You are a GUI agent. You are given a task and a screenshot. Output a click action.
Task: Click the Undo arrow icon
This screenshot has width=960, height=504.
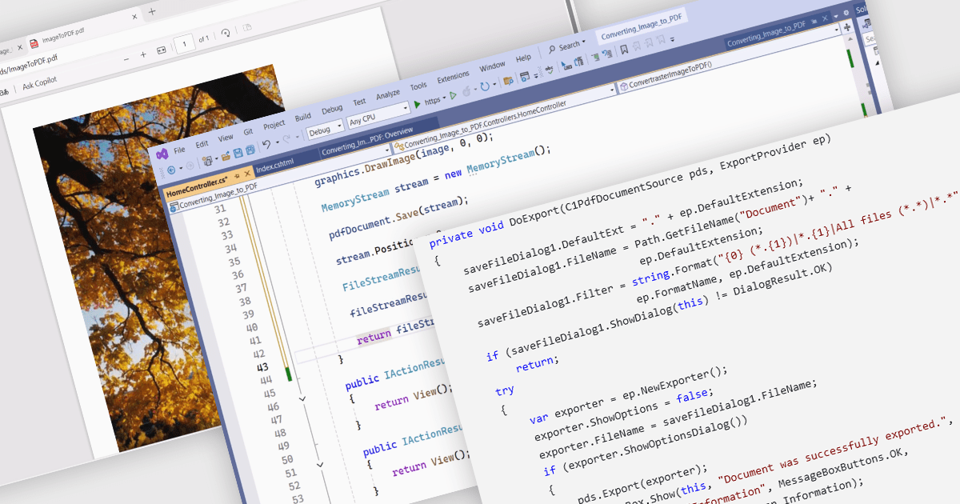[266, 145]
